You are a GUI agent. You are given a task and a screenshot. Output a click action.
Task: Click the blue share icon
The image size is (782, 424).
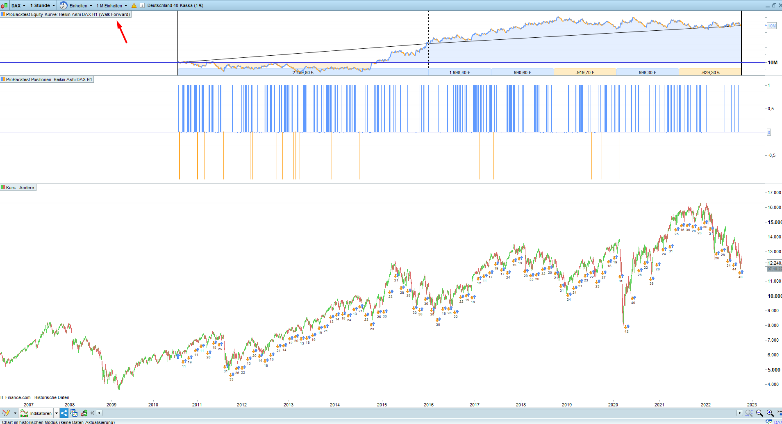point(64,413)
